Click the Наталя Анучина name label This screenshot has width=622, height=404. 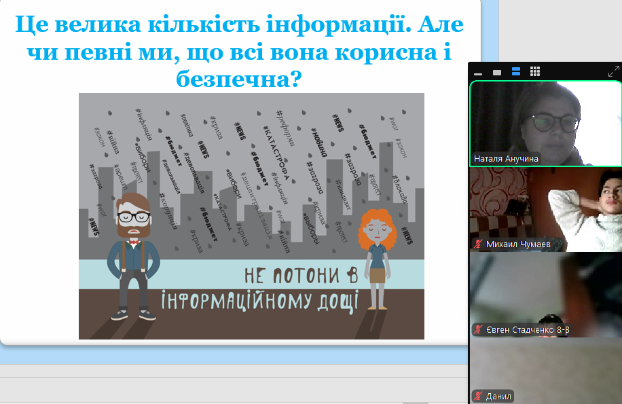point(507,159)
